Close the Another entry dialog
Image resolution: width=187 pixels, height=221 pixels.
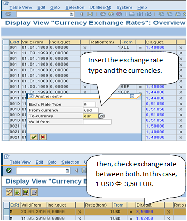tap(132, 96)
